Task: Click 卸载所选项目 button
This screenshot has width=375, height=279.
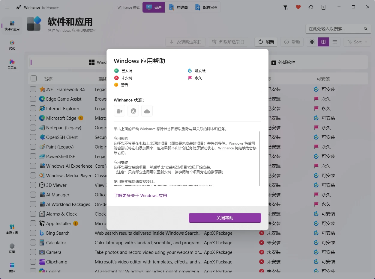Action: pos(228,42)
